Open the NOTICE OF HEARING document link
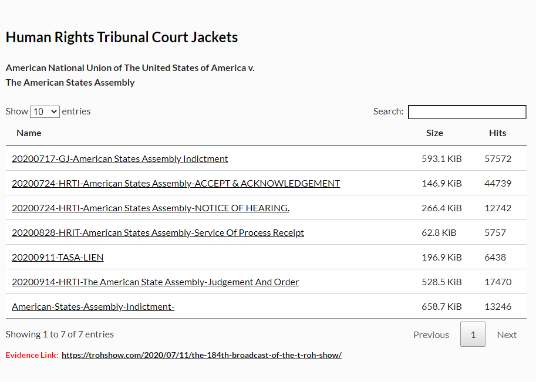Screen dimensions: 536x382 click(150, 208)
